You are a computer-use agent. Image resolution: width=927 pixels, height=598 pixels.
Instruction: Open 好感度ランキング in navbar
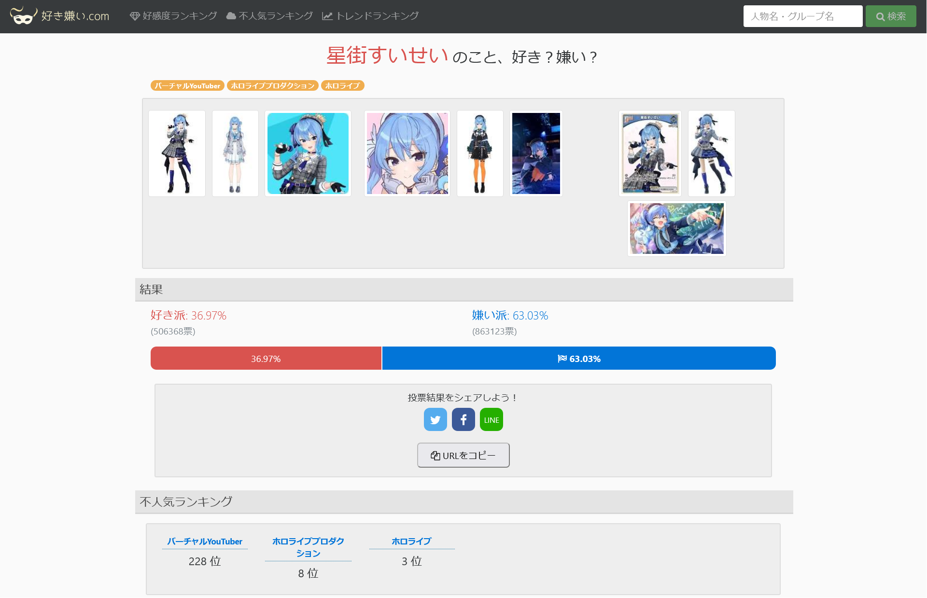pos(174,16)
